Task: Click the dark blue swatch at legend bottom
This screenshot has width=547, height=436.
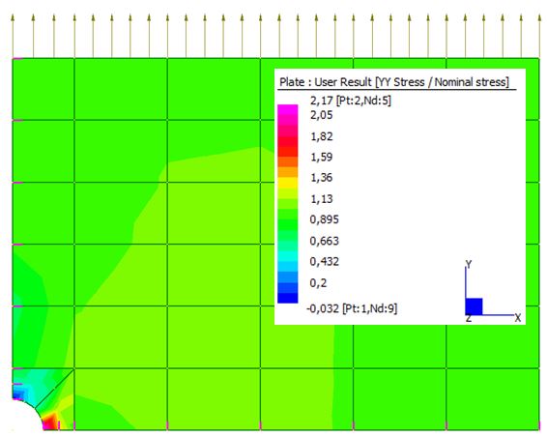Action: click(287, 298)
